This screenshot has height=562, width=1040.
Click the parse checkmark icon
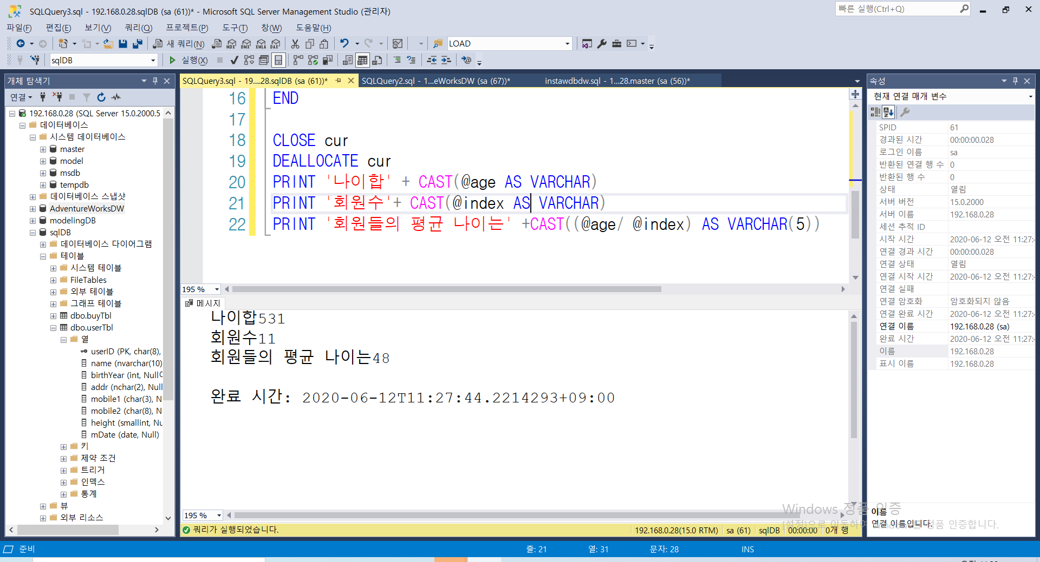[234, 60]
